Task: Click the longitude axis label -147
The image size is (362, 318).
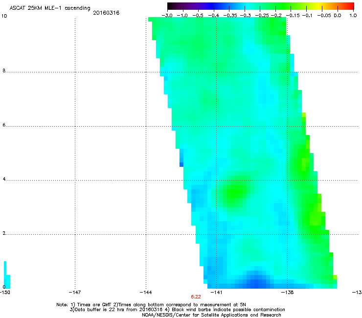Action: click(75, 293)
